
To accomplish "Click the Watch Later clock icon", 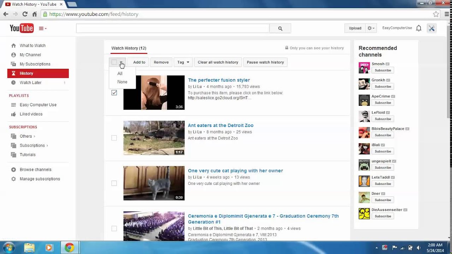I will [x=13, y=83].
